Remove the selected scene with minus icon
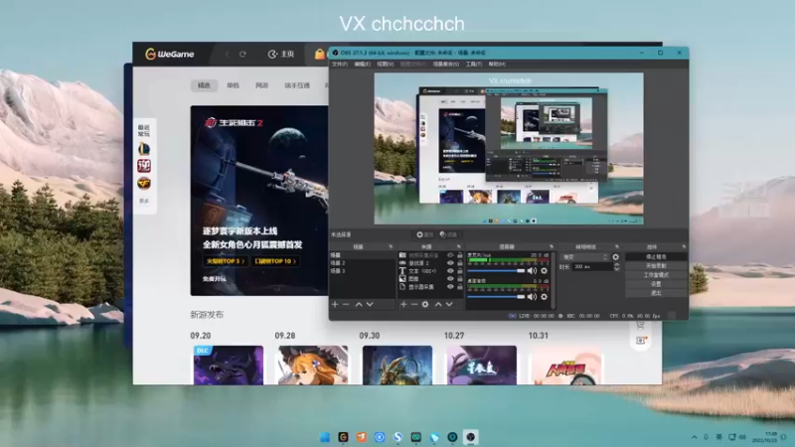 [x=346, y=305]
